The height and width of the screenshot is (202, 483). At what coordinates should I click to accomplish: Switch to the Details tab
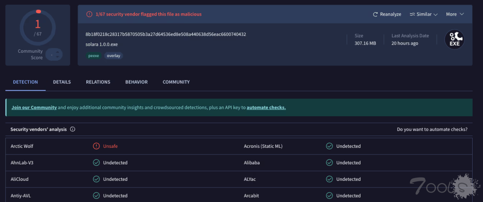pyautogui.click(x=62, y=82)
